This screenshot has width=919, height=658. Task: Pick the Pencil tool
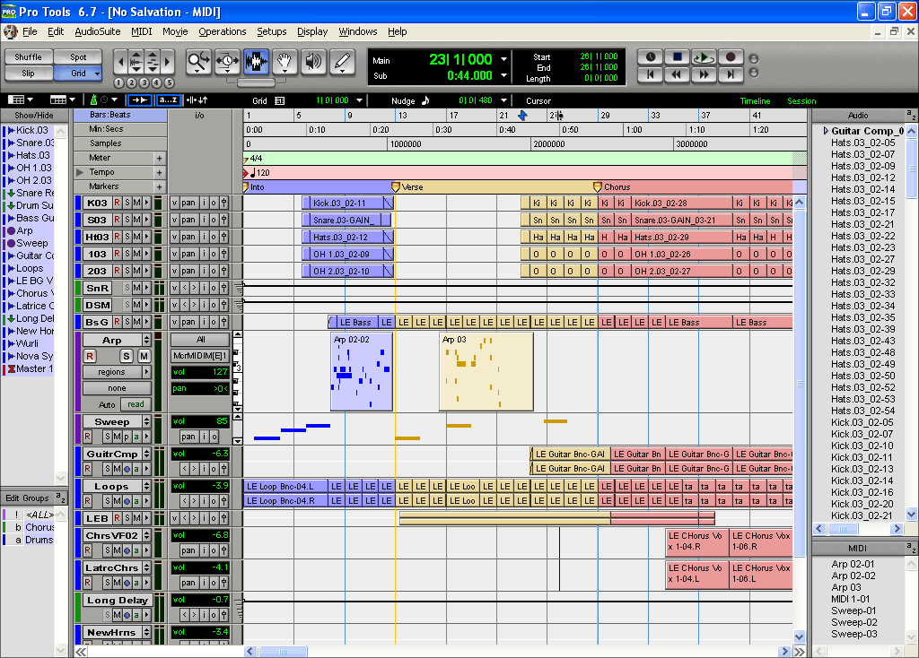(342, 62)
